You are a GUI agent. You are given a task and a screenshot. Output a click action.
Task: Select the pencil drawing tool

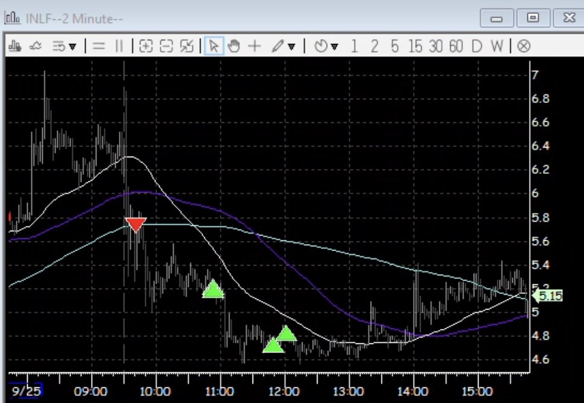277,46
